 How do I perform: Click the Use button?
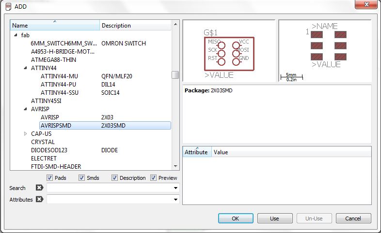click(x=275, y=218)
